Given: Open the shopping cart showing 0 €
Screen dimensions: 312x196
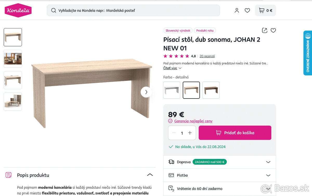Looking at the screenshot, I should coord(265,10).
